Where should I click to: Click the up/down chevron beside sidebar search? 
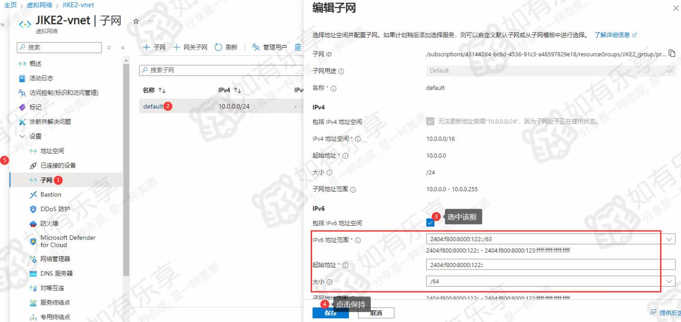[x=109, y=48]
